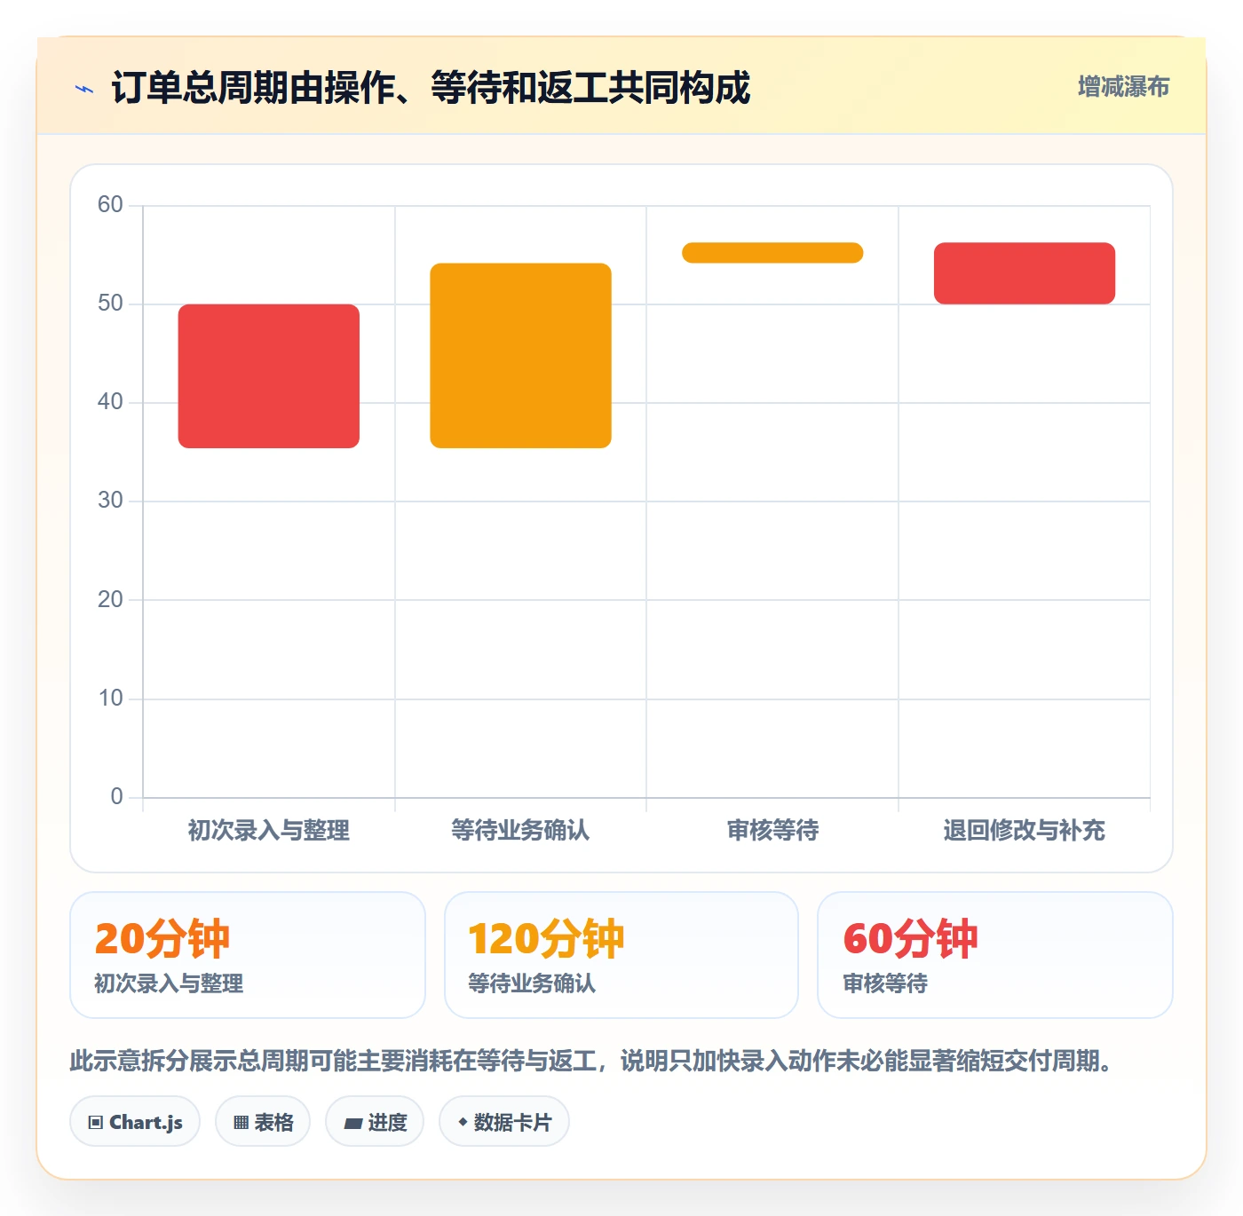This screenshot has width=1243, height=1216.
Task: Click x-axis label 退回修改与补充
Action: pyautogui.click(x=1025, y=830)
